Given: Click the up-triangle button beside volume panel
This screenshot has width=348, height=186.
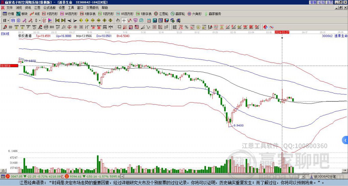Looking at the screenshot, I should 3,170.
